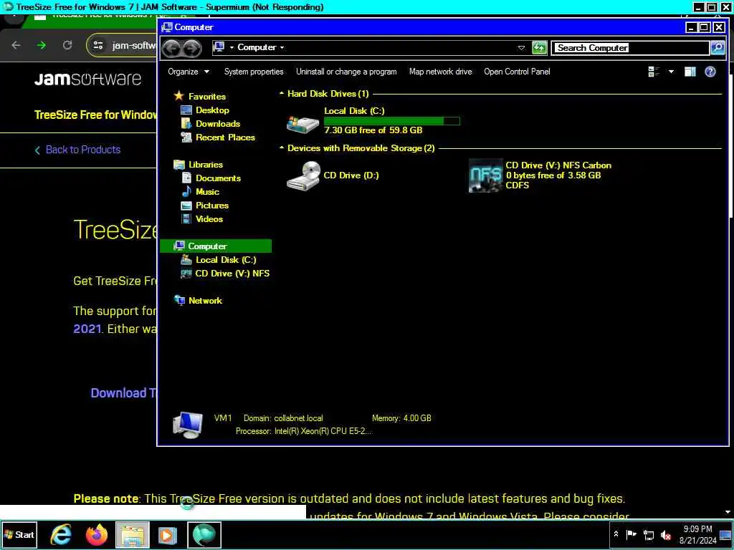Reload the Supermium browser page

coord(67,45)
